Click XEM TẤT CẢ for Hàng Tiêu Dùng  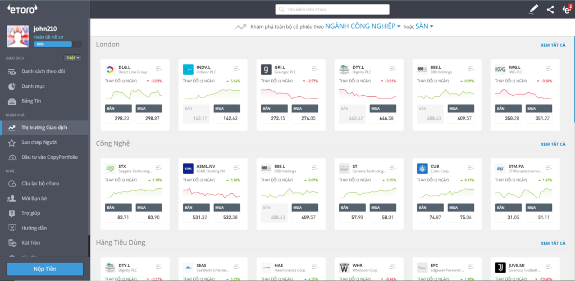[553, 243]
